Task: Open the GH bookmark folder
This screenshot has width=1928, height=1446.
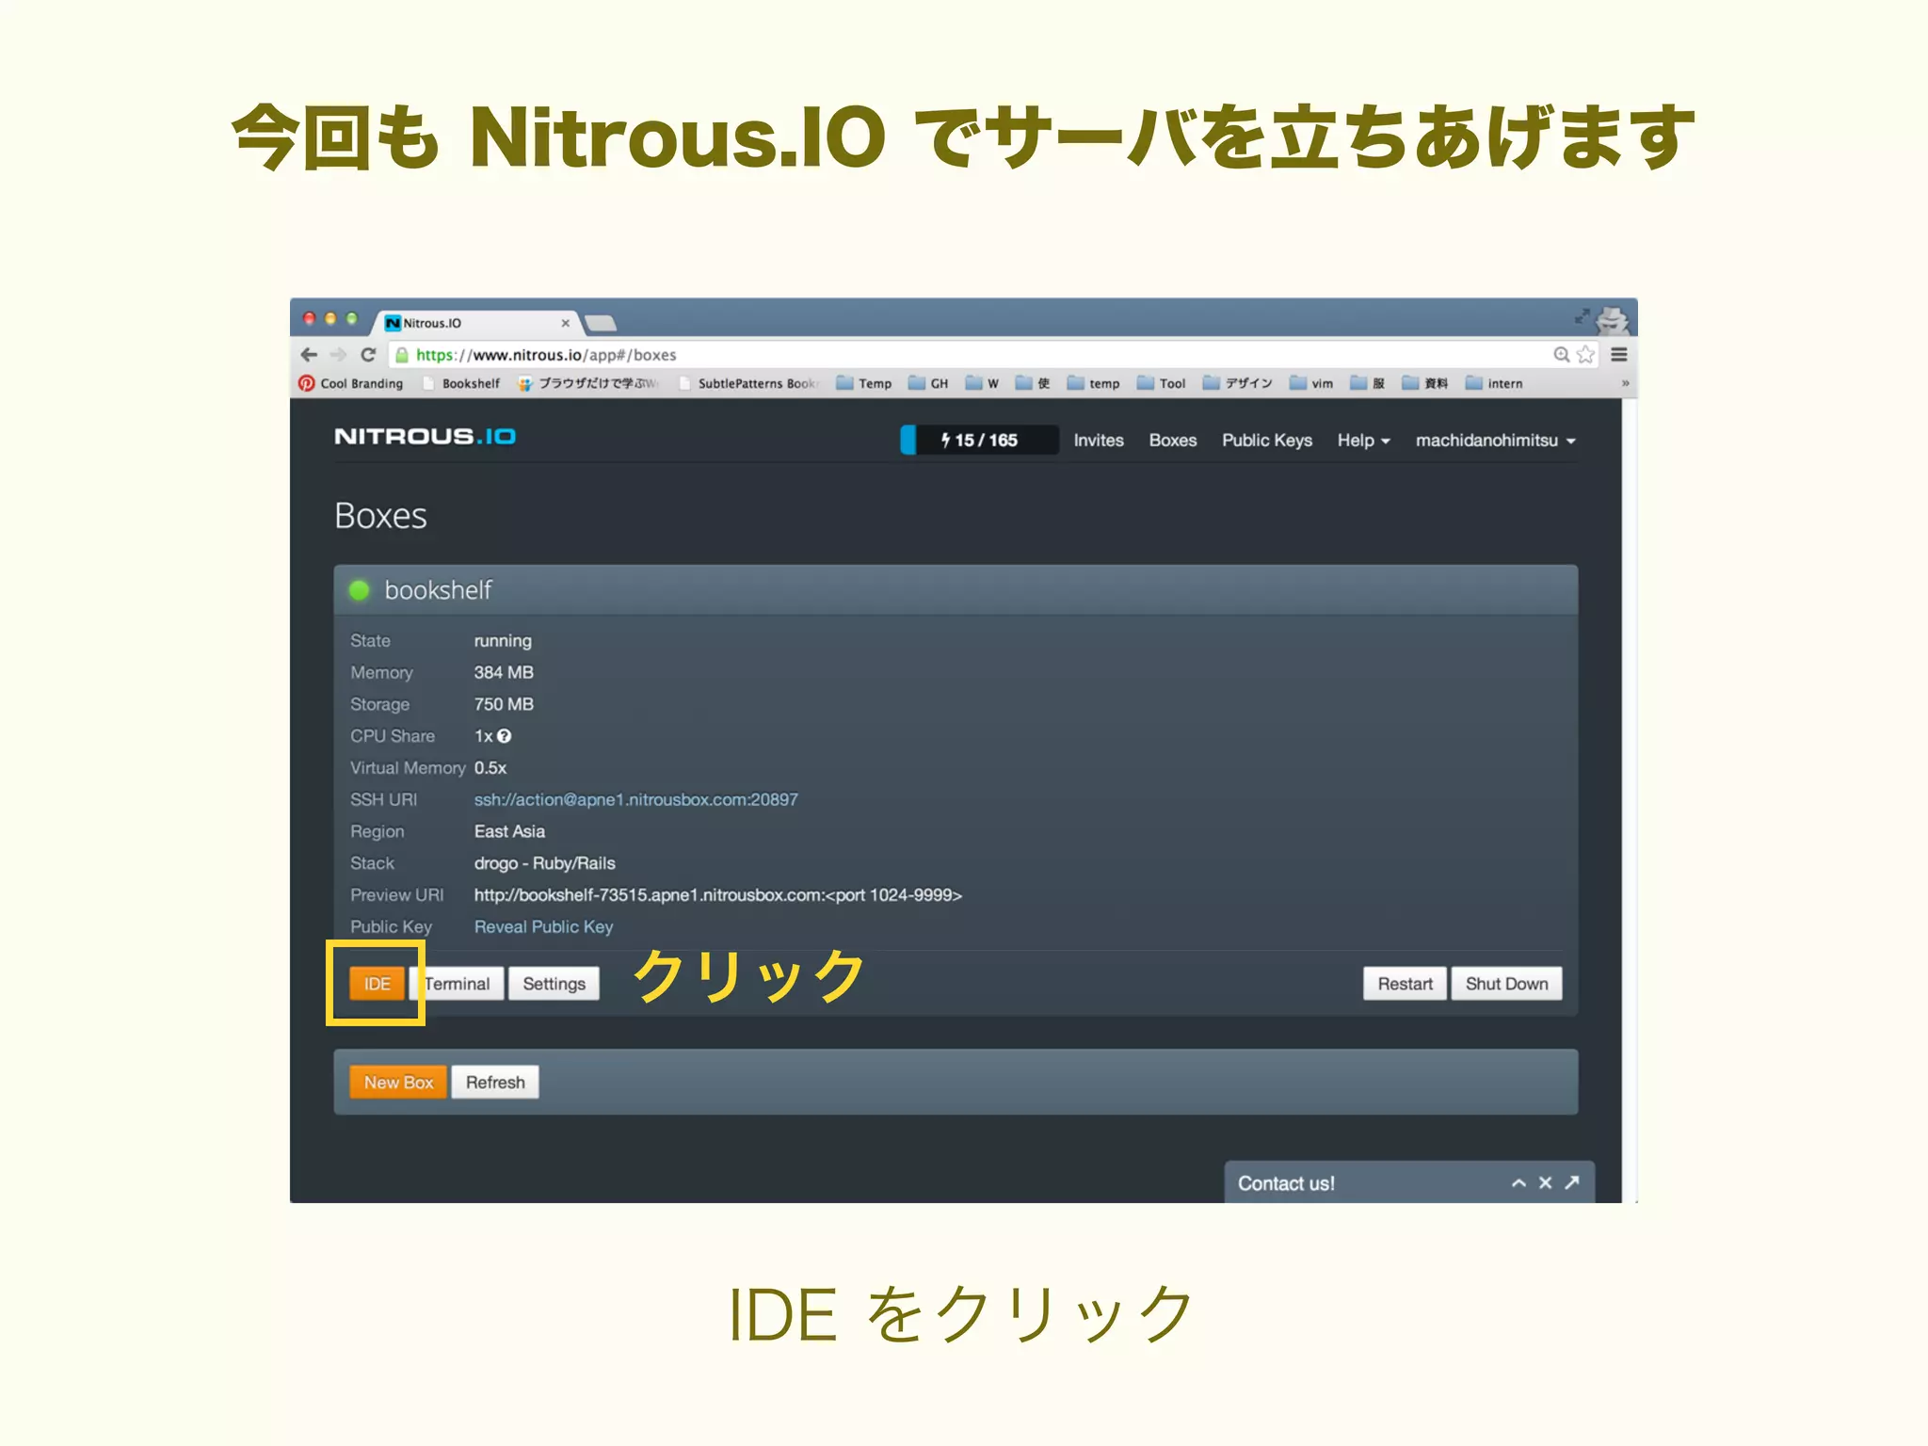Action: 928,383
